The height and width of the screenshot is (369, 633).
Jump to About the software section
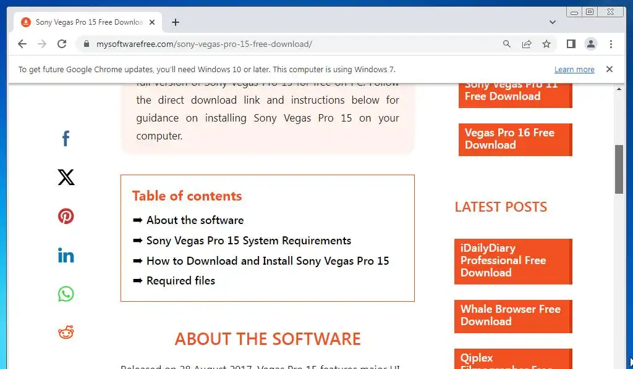(x=195, y=220)
